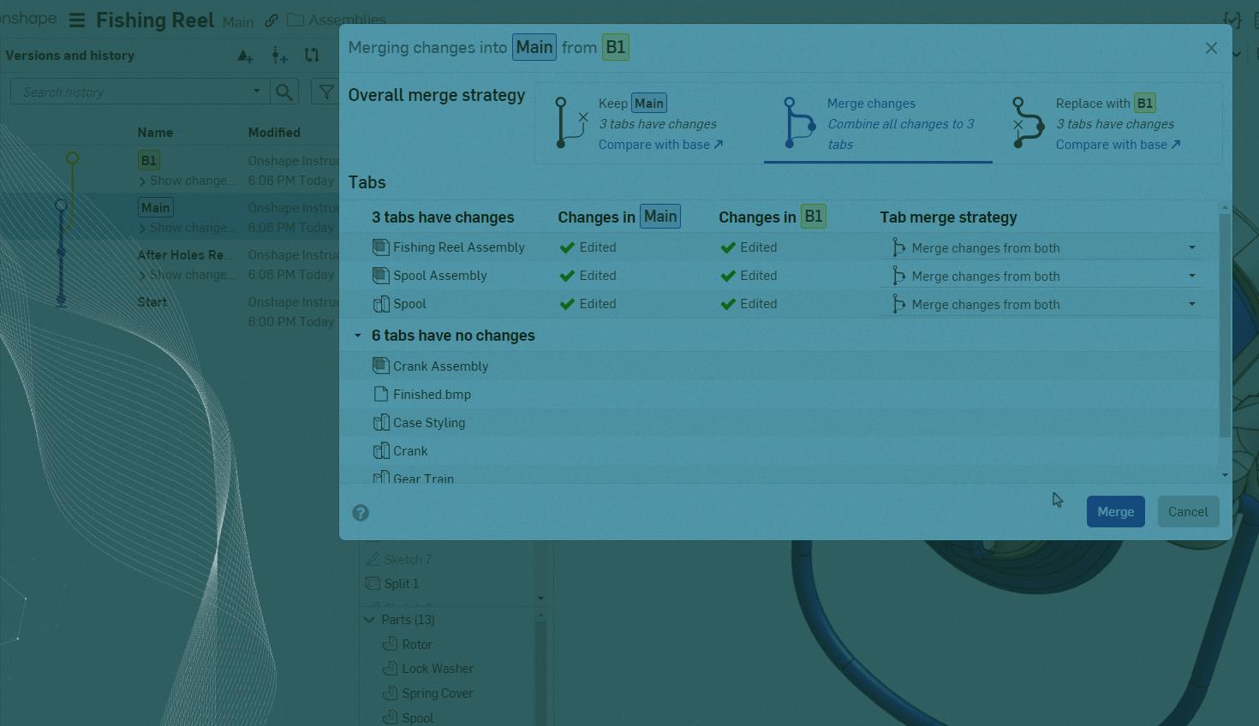Screen dimensions: 1259x726
Task: Click Compare with base link under Replace with B1
Action: [1117, 145]
